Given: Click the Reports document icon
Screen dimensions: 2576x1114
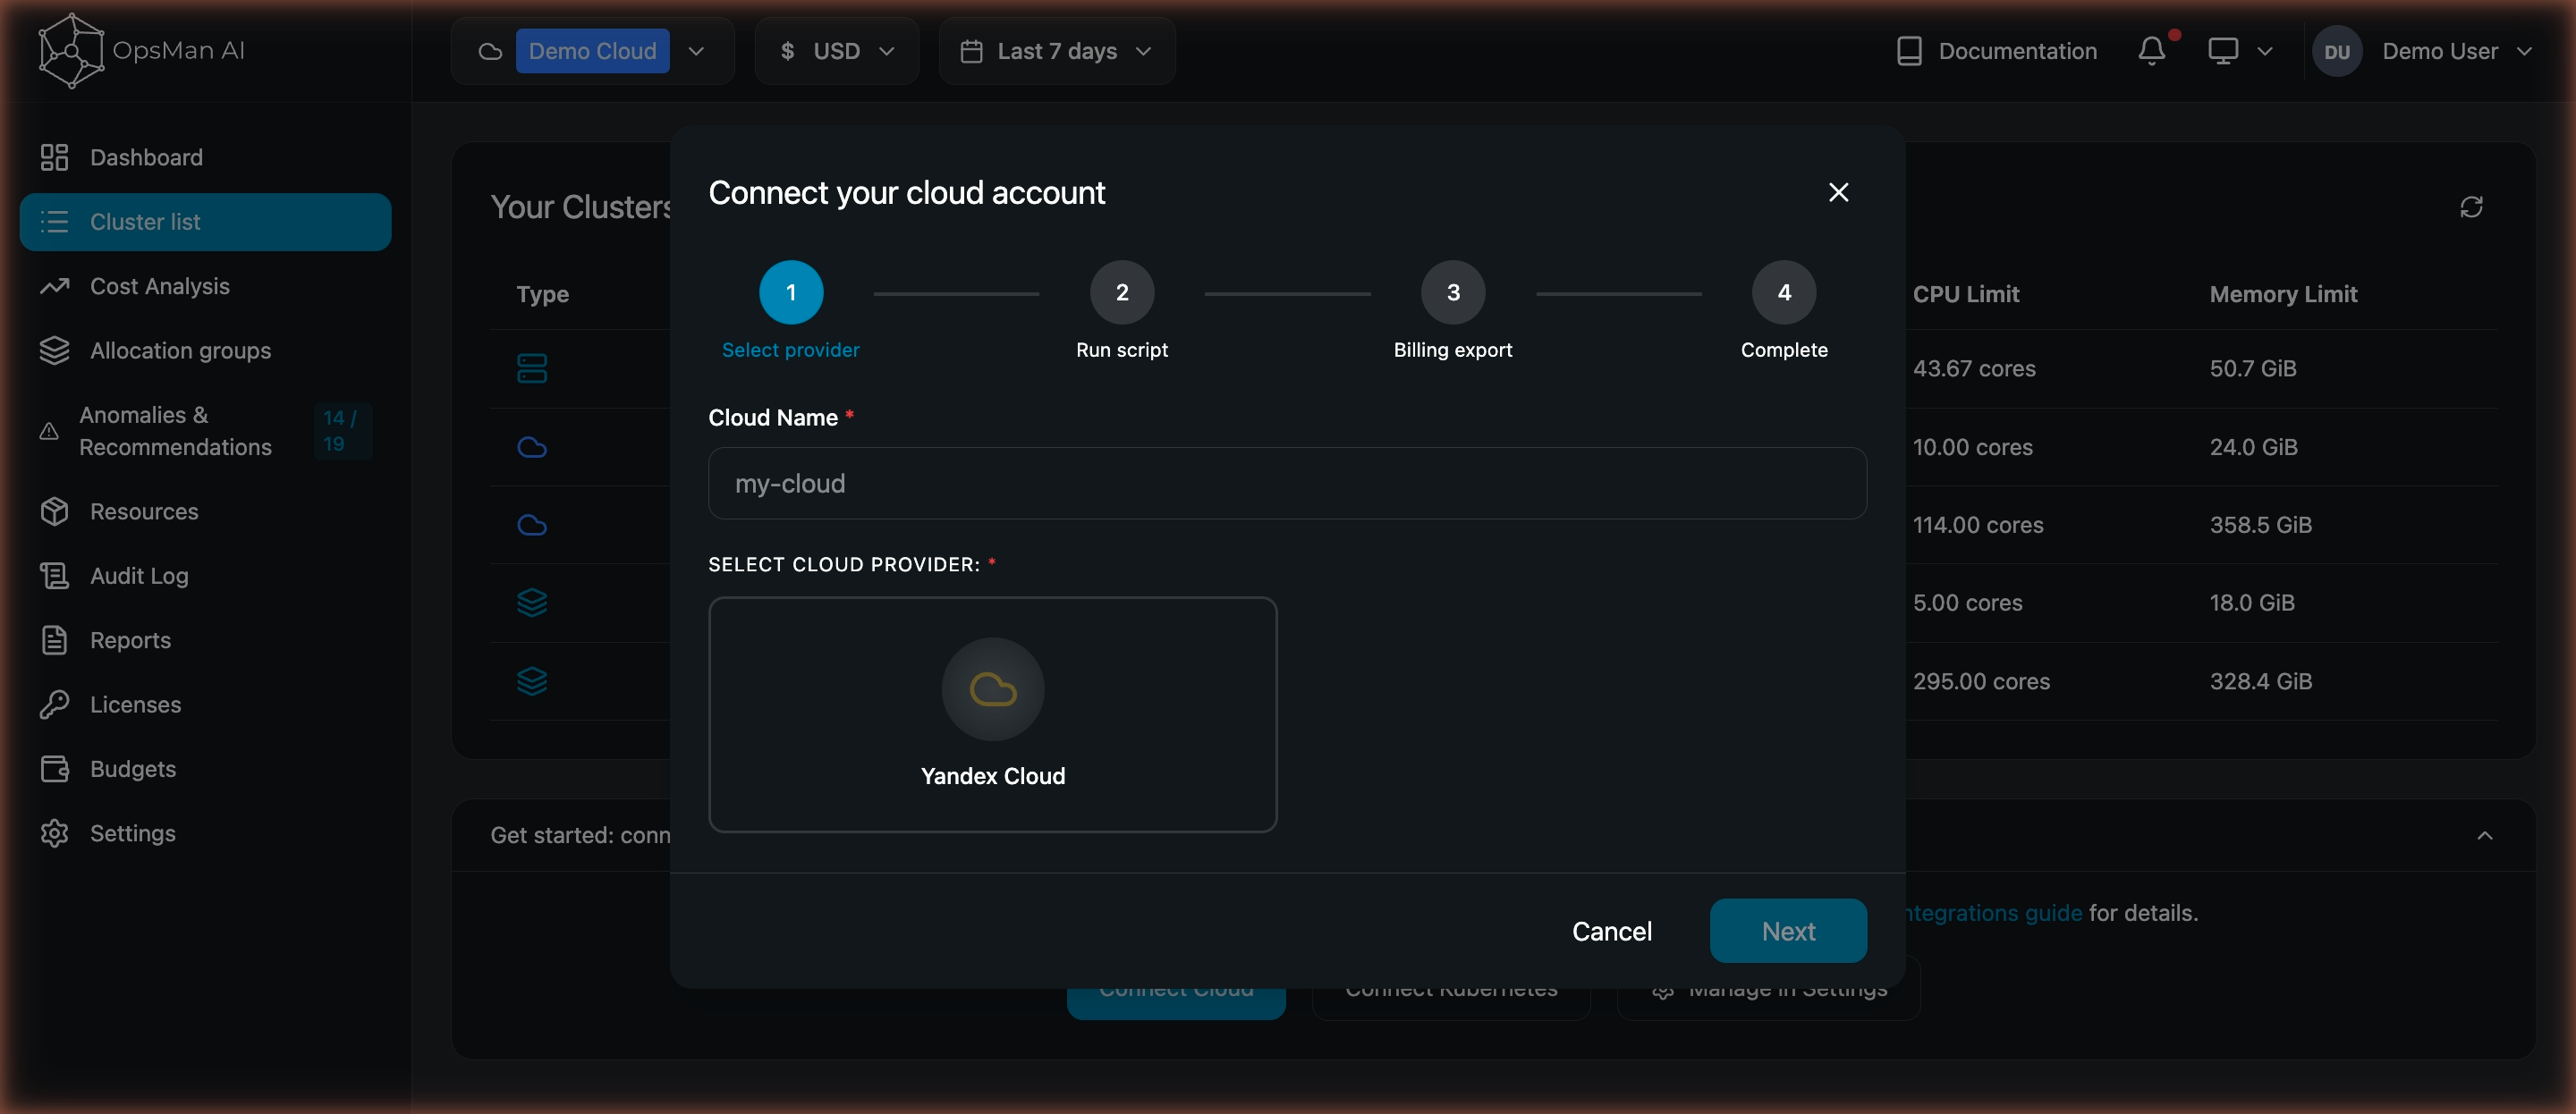Looking at the screenshot, I should [x=54, y=640].
